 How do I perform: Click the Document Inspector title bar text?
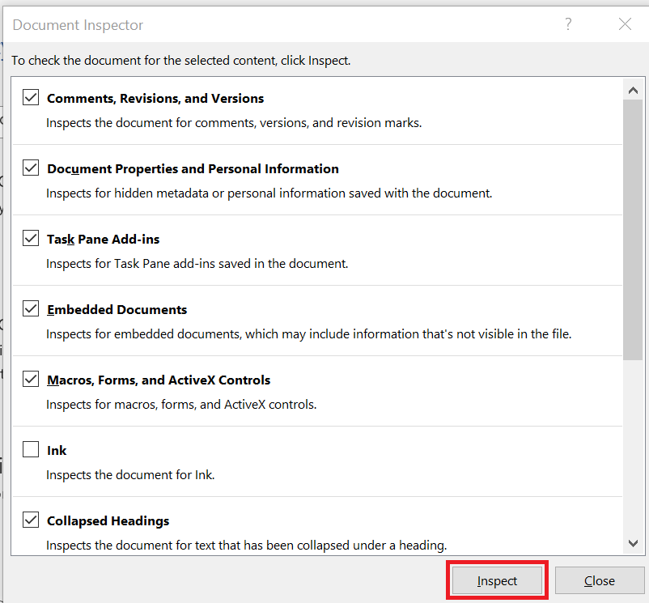pyautogui.click(x=78, y=25)
